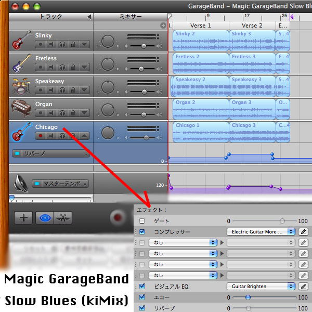This screenshot has width=312, height=312.
Task: Show automation lane for Slinky track
Action: [84, 44]
